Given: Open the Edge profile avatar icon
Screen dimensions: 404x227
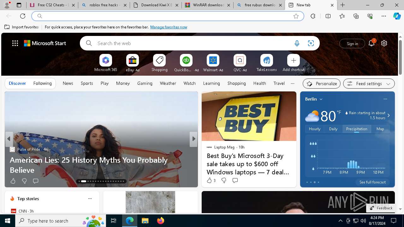Looking at the screenshot, I should (x=7, y=5).
